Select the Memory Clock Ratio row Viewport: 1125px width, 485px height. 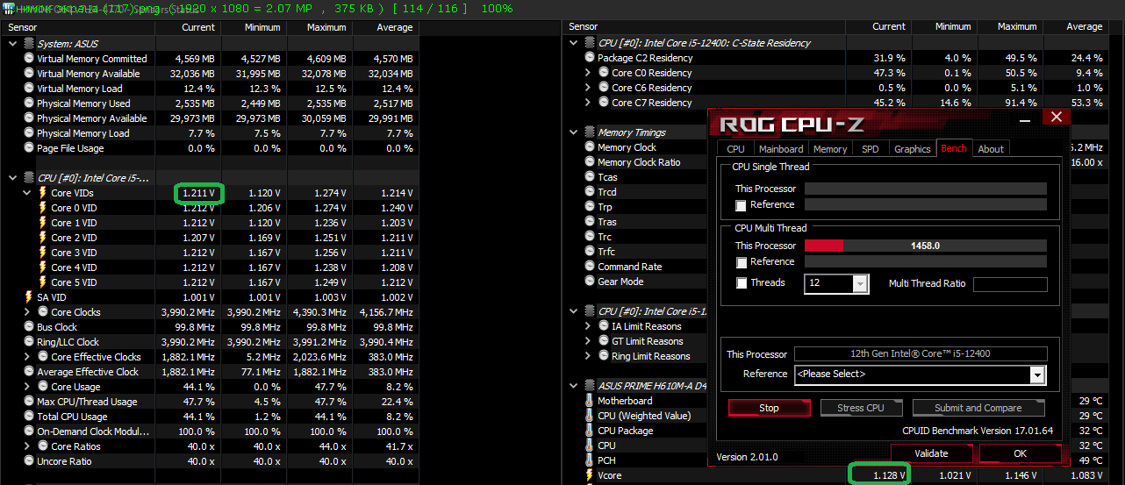[638, 162]
